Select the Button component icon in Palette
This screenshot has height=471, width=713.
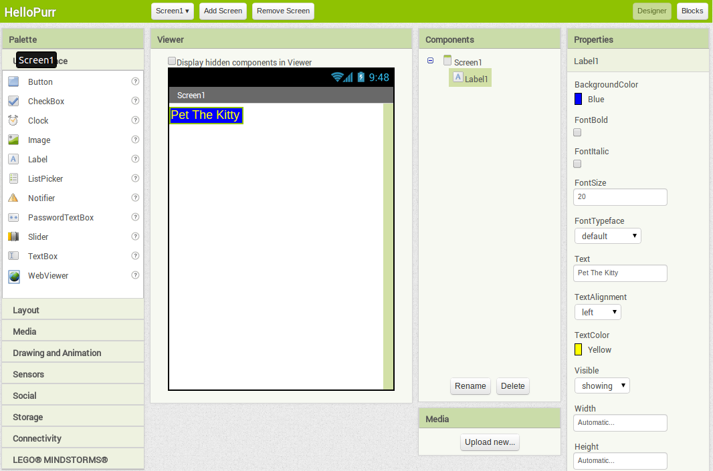(13, 82)
